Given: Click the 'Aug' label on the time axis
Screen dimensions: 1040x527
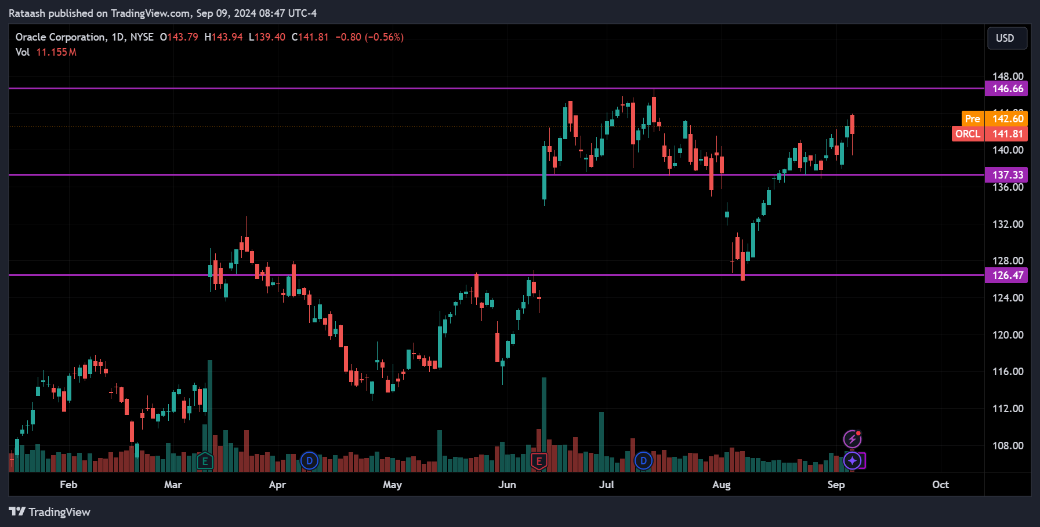Looking at the screenshot, I should pos(722,485).
